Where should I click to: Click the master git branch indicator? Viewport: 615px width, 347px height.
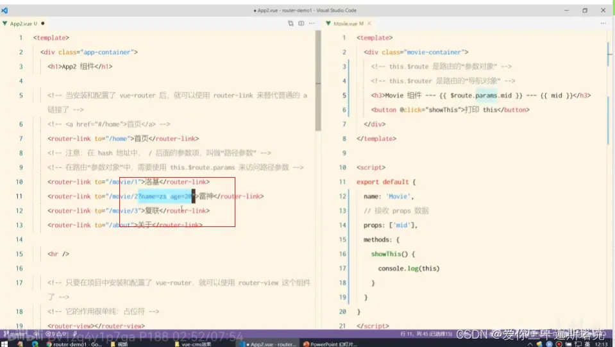point(15,334)
